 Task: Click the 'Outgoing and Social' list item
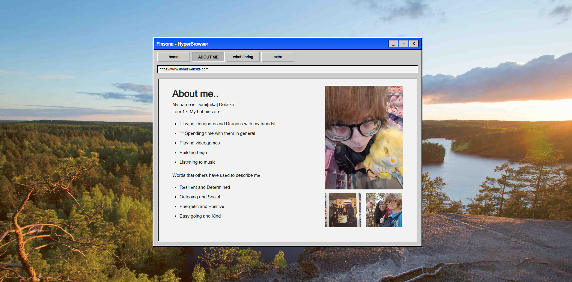point(200,197)
